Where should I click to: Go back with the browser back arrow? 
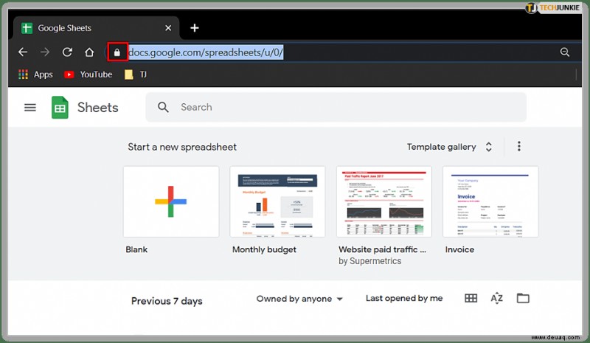tap(23, 52)
